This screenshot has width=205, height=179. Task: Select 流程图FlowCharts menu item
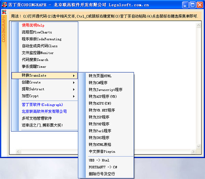point(44,32)
